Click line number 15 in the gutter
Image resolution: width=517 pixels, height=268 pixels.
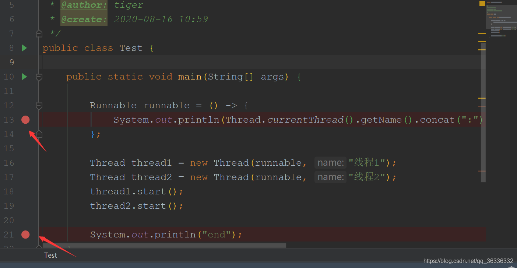click(9, 148)
